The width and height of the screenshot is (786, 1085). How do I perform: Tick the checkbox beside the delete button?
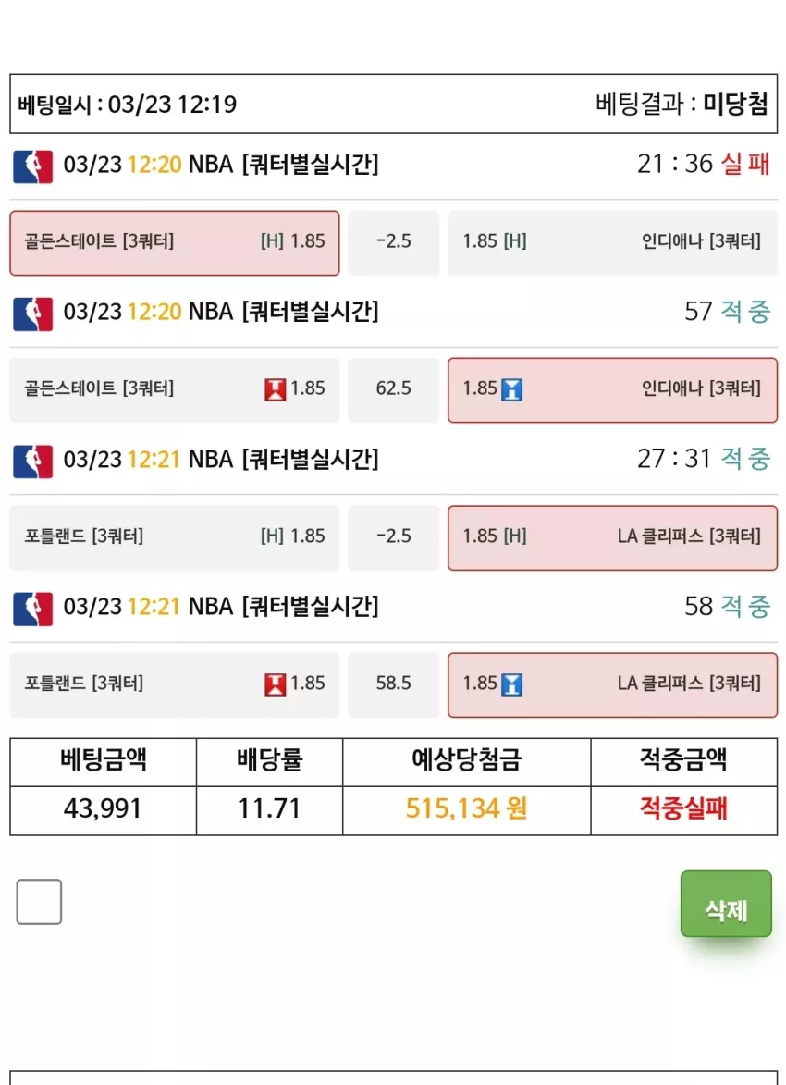[39, 902]
